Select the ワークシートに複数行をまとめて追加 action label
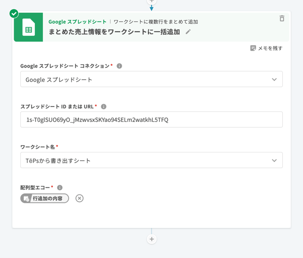 coord(155,22)
